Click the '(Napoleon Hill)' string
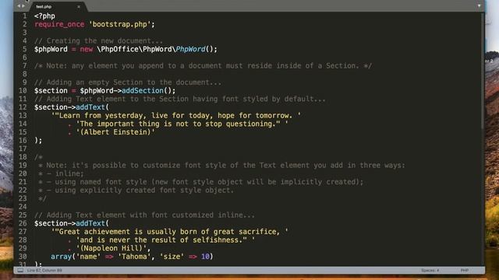Screen dimensions: 499x280 (111, 248)
